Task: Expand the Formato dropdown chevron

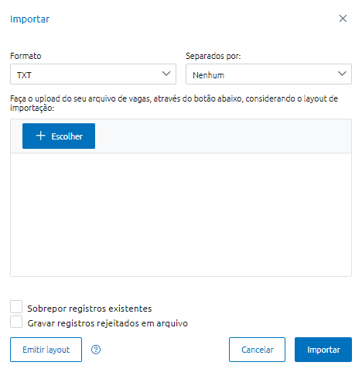Action: pyautogui.click(x=166, y=74)
